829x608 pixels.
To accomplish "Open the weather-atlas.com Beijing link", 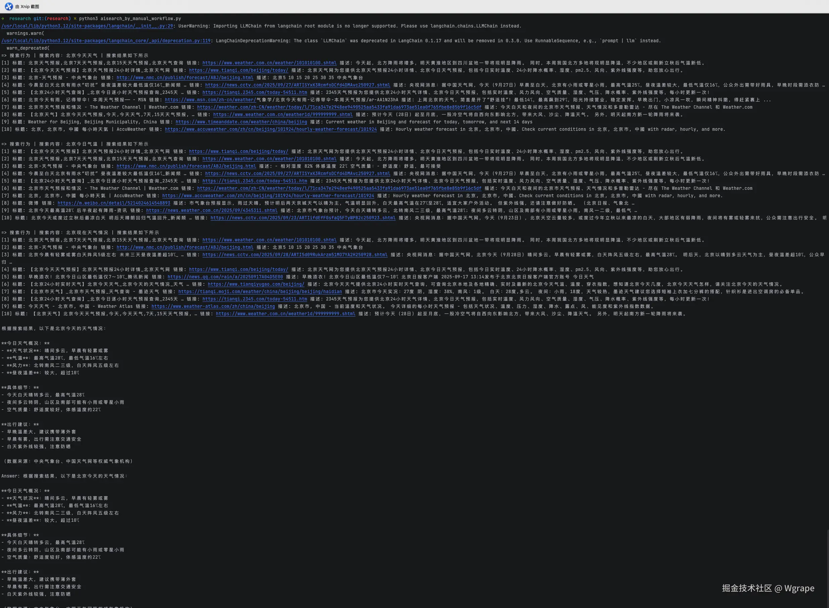I will (213, 306).
